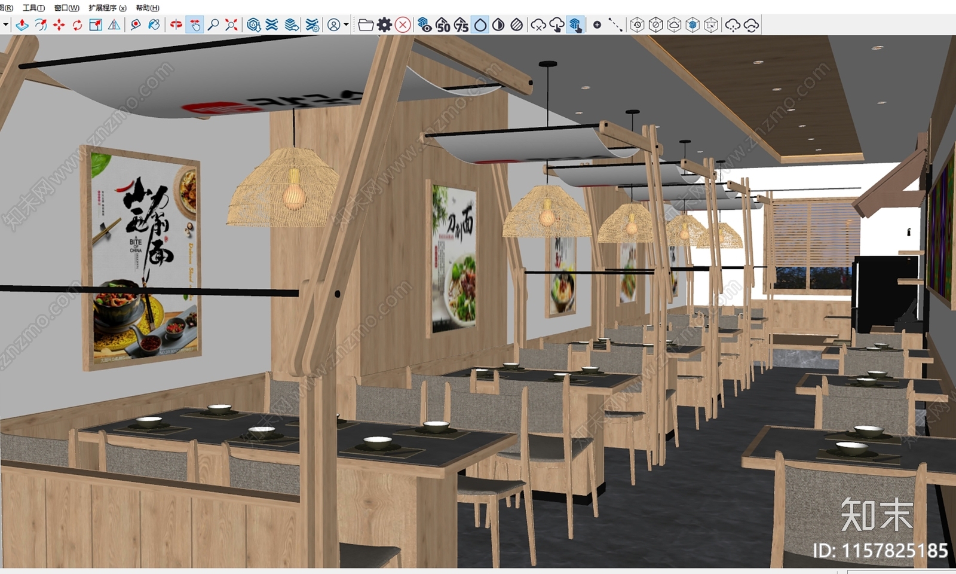Click the hexagon with clock history icon
This screenshot has width=956, height=574.
[637, 25]
